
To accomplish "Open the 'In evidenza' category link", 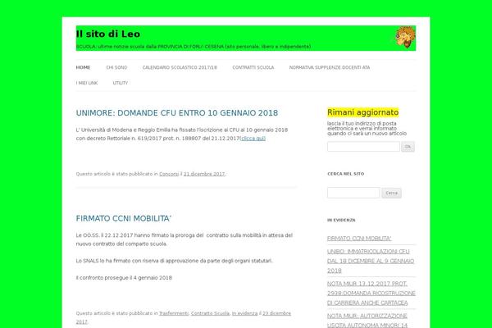I will (244, 313).
